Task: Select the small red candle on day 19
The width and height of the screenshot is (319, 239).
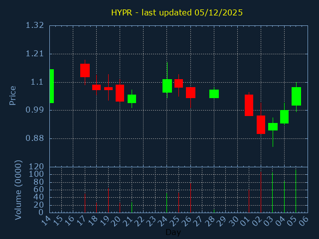Action: (108, 89)
